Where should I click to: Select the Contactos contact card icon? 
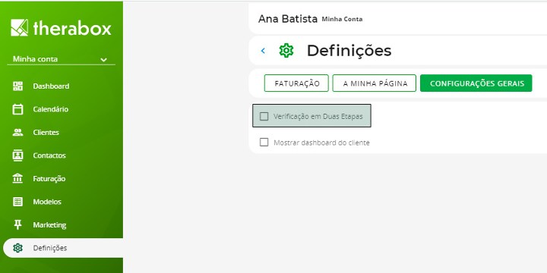[x=17, y=155]
